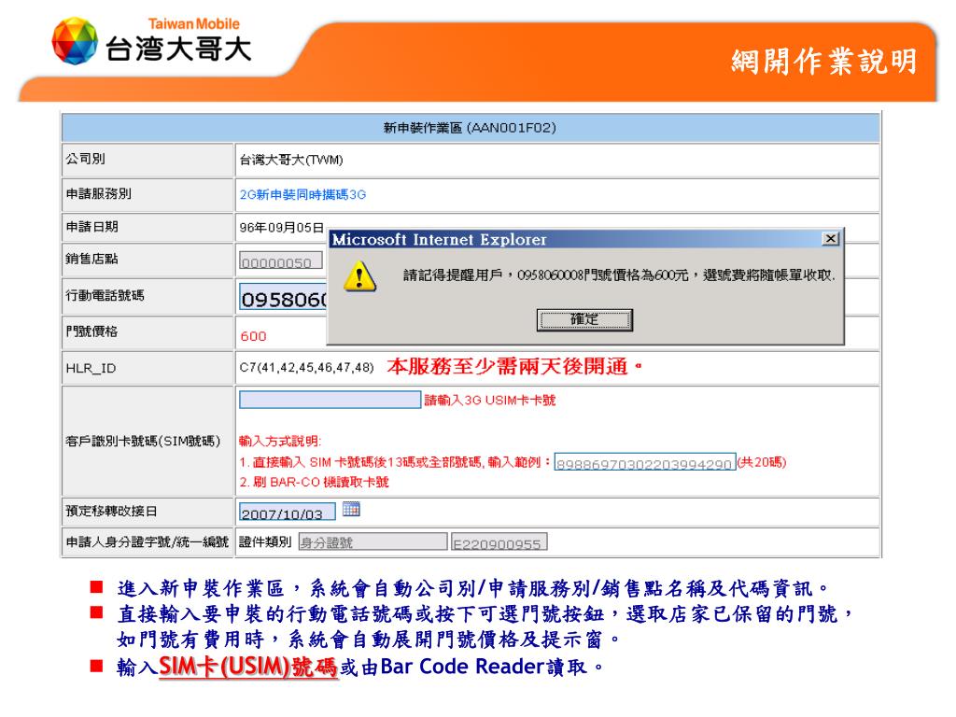956x717 pixels.
Task: Click the 銷售店點 field showing 00000050
Action: coord(280,261)
